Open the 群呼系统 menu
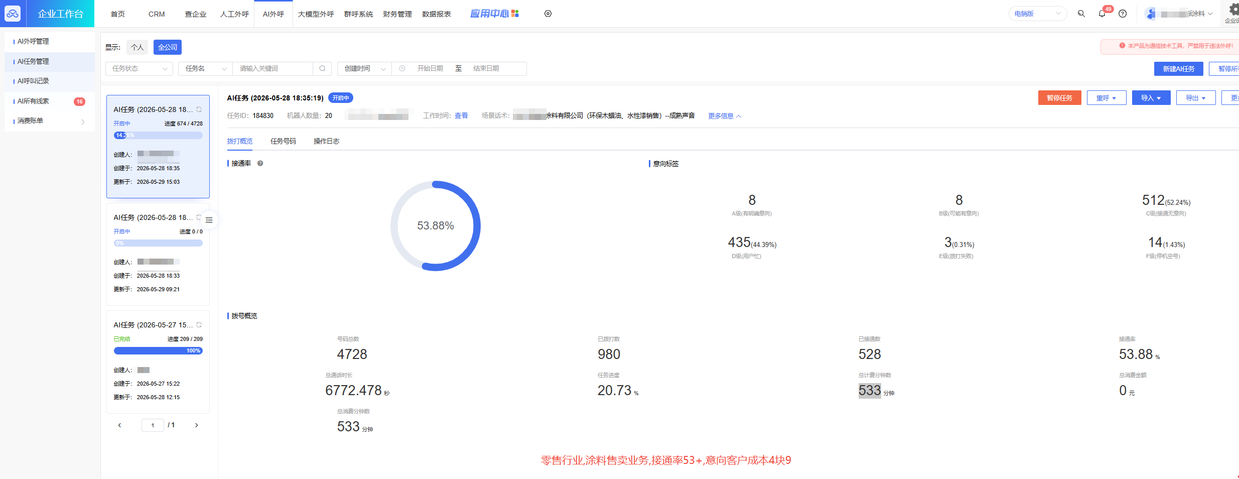 coord(358,14)
